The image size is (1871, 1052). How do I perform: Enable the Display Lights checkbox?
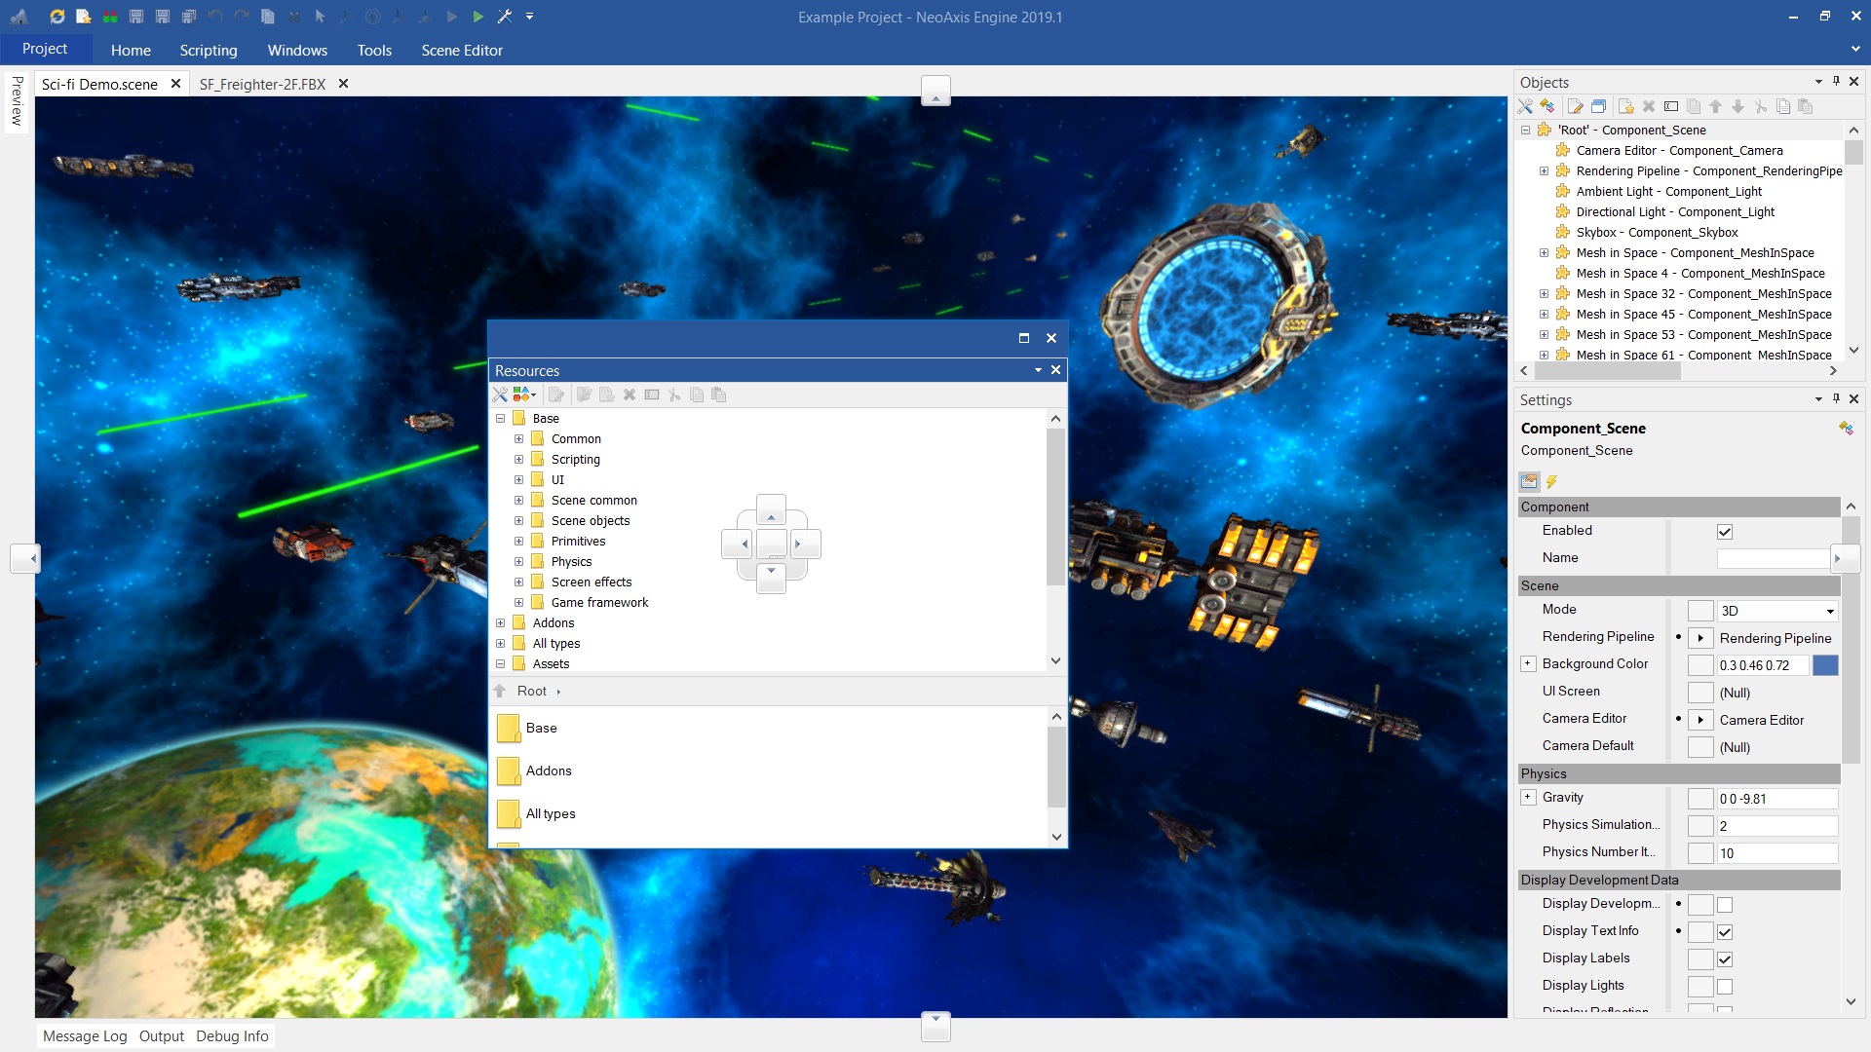(x=1726, y=986)
